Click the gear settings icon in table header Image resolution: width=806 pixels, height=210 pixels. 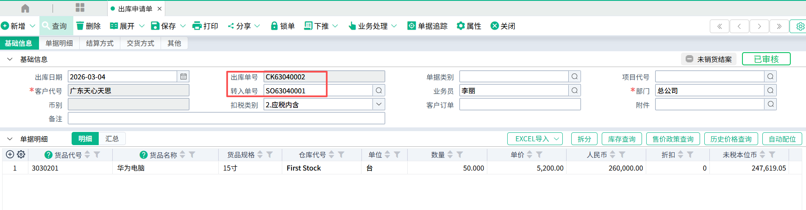coord(21,155)
